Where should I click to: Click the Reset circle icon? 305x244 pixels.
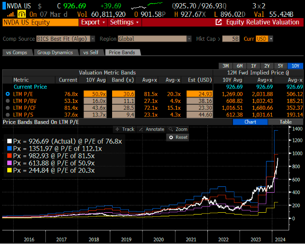pyautogui.click(x=171, y=137)
